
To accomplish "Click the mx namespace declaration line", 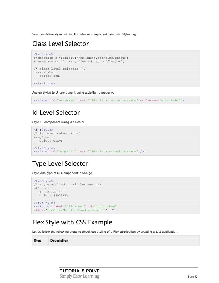I will tap(79, 61).
